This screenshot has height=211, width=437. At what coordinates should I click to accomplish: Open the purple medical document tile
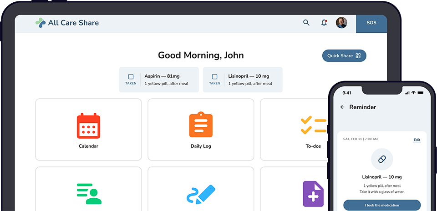pyautogui.click(x=313, y=194)
